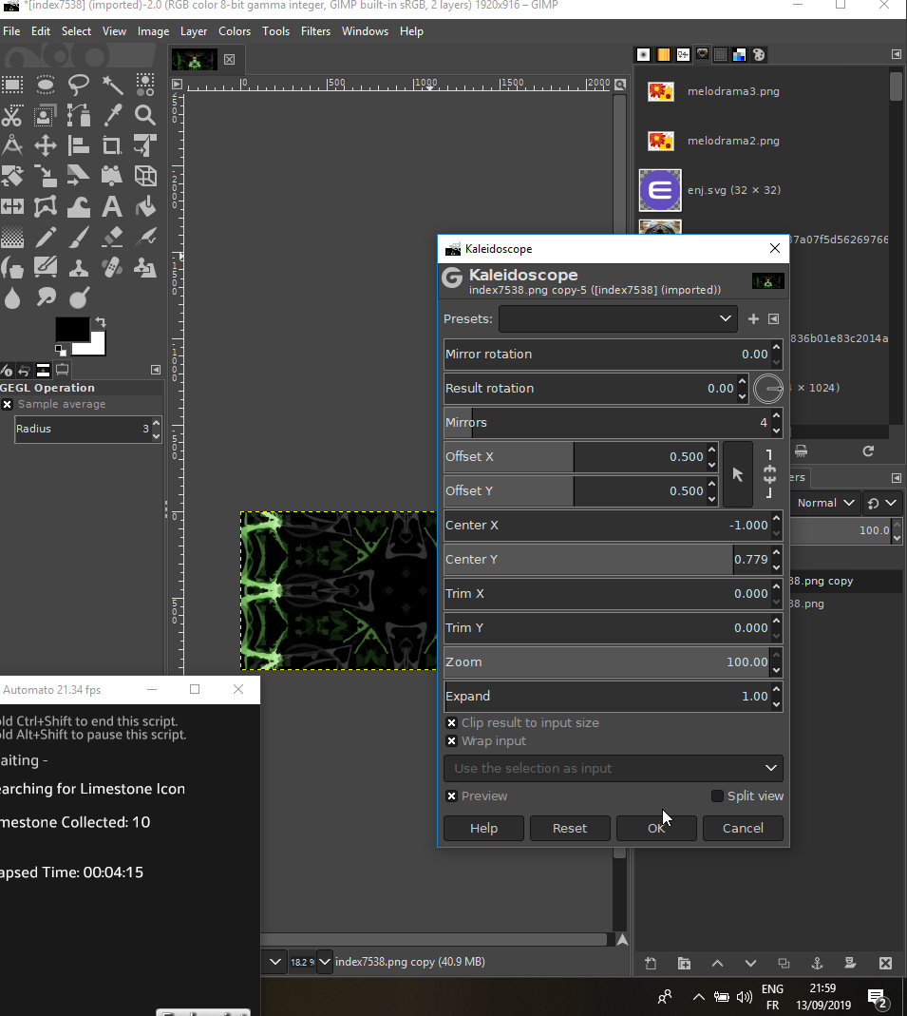Screen dimensions: 907x1016
Task: Open the Colors menu
Action: coord(235,31)
